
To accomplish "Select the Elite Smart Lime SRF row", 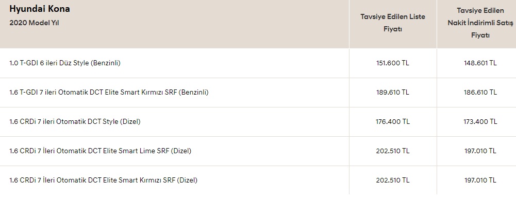I will coord(258,151).
